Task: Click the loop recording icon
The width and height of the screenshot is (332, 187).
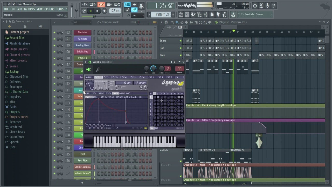Action: [117, 5]
